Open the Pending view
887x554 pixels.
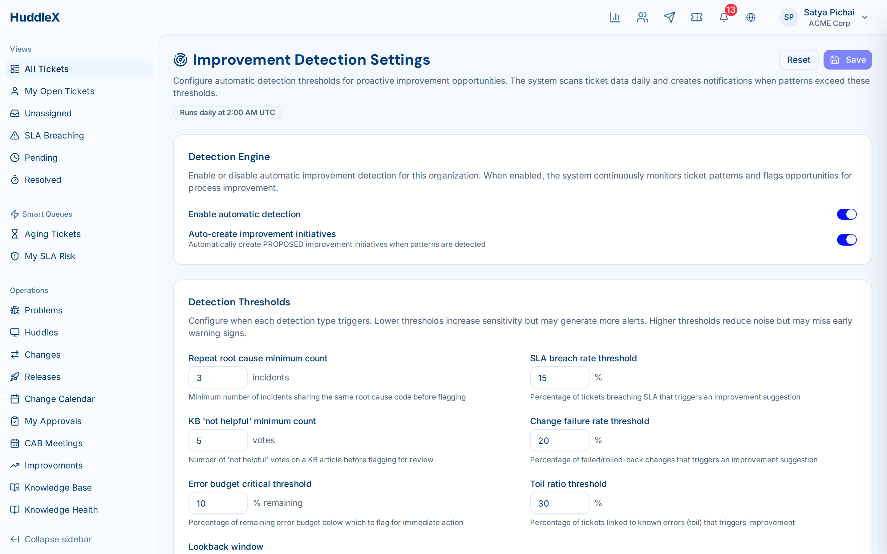(x=79, y=158)
